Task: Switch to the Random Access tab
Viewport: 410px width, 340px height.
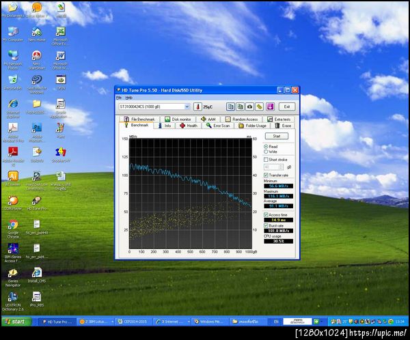Action: click(242, 119)
